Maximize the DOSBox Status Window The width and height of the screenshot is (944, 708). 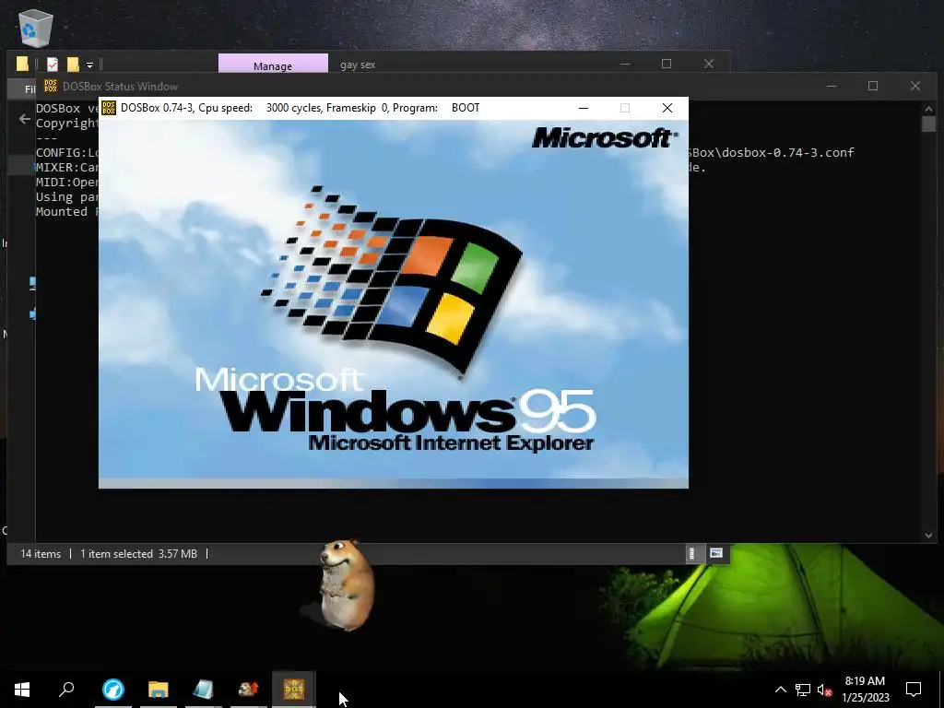873,86
